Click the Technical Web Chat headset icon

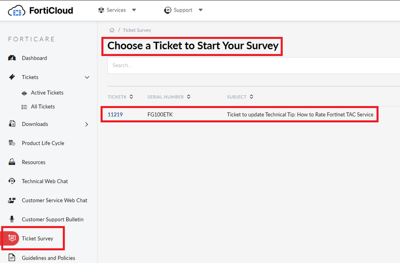coord(12,181)
